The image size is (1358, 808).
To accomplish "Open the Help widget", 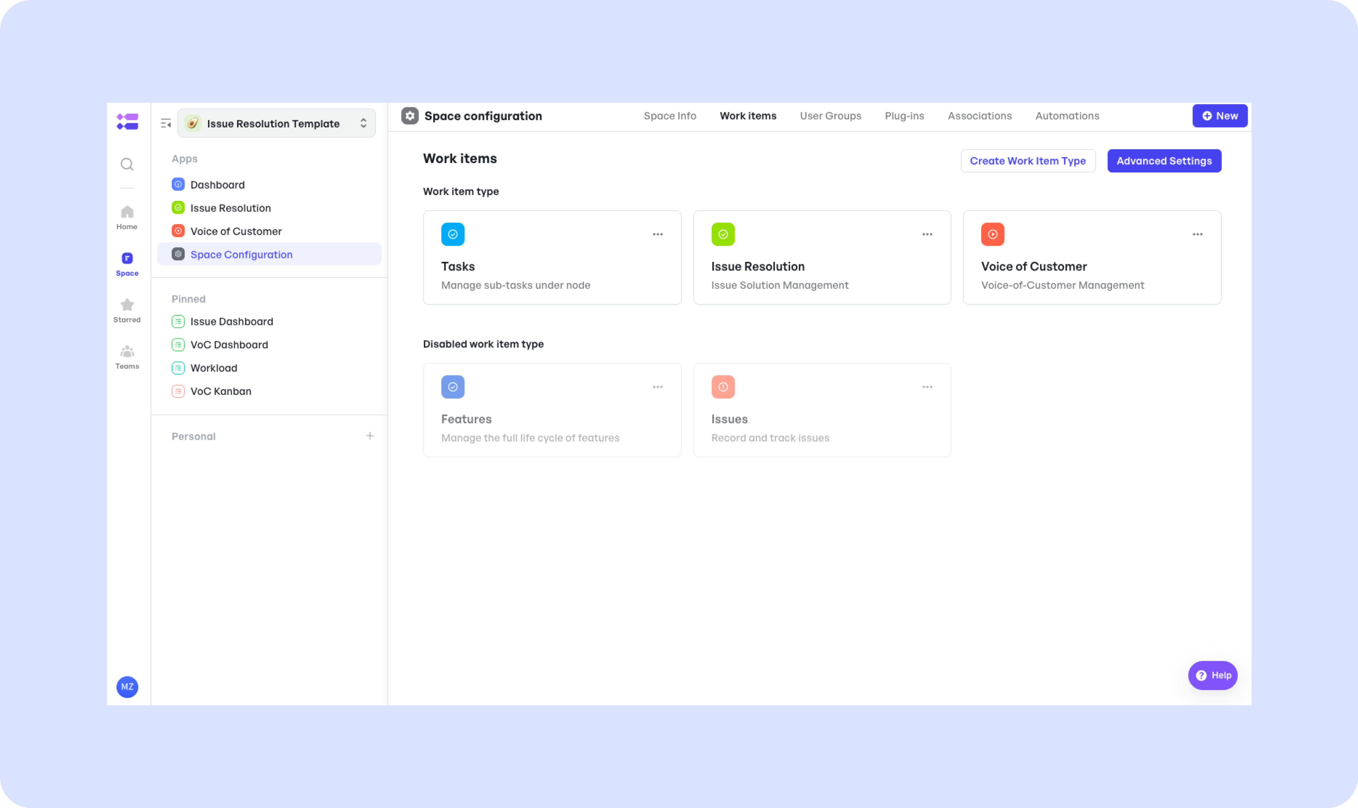I will point(1213,676).
